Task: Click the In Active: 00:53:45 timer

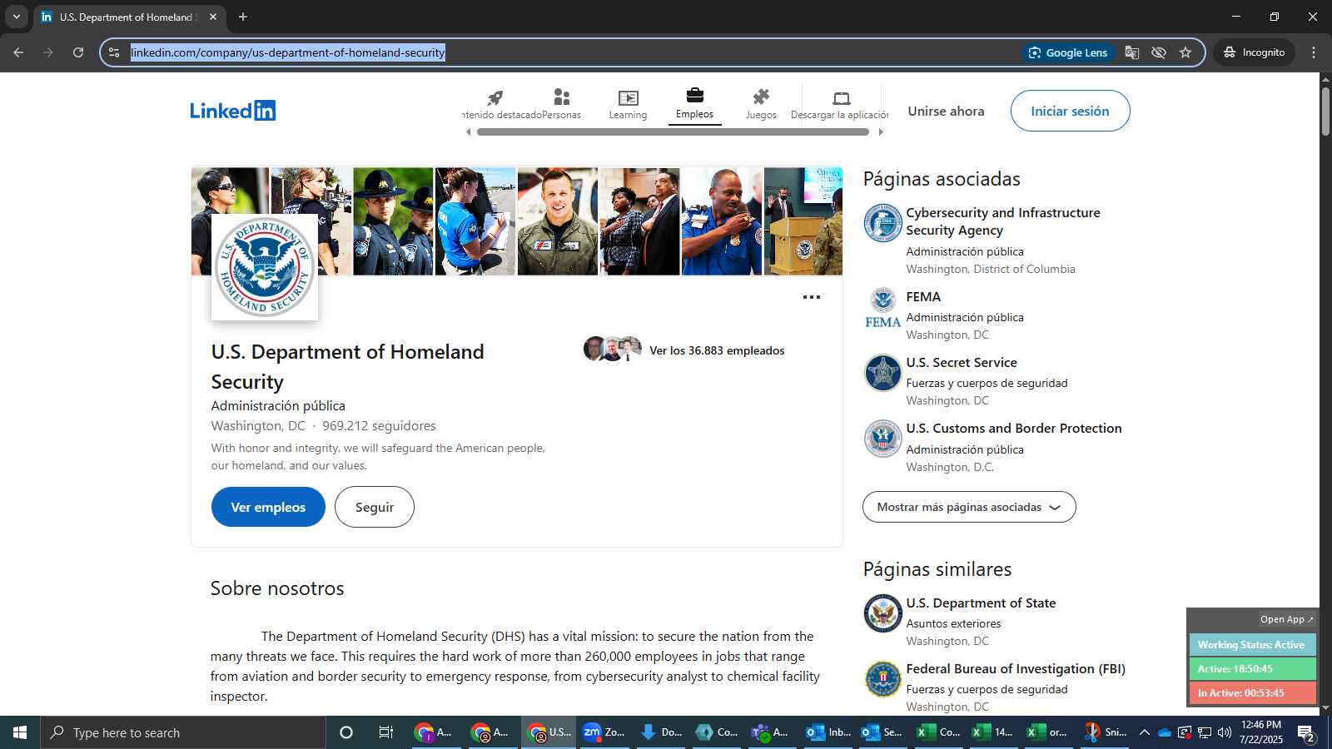Action: click(1252, 693)
